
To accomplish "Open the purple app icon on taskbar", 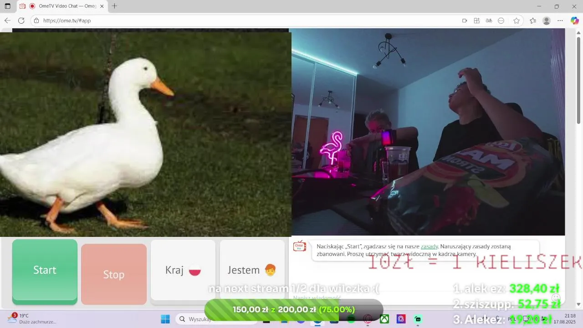I will point(401,319).
